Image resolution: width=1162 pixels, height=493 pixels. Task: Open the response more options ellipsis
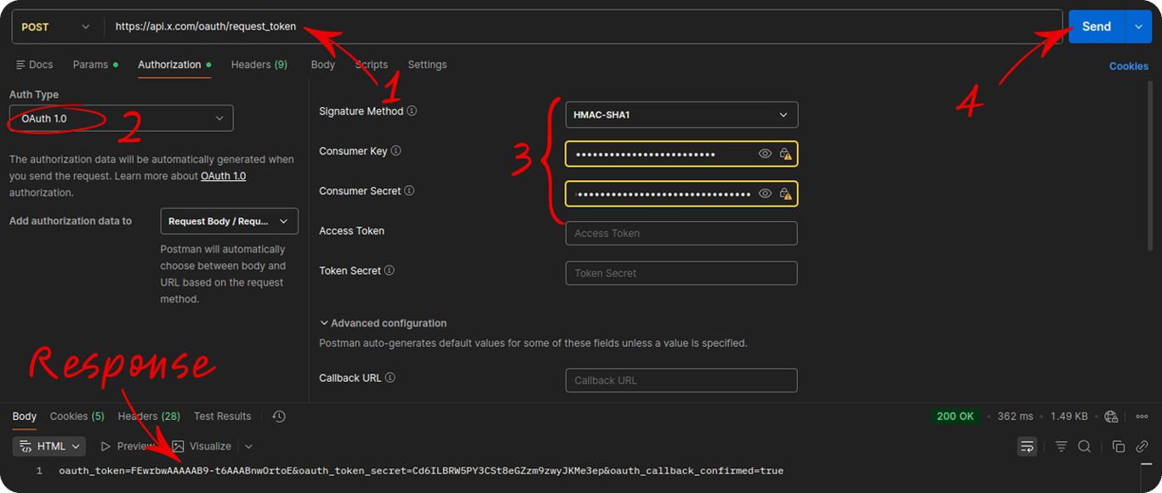pyautogui.click(x=1142, y=416)
